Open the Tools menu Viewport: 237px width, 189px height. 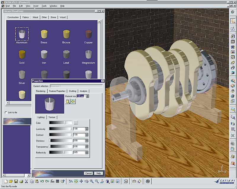[x=44, y=6]
